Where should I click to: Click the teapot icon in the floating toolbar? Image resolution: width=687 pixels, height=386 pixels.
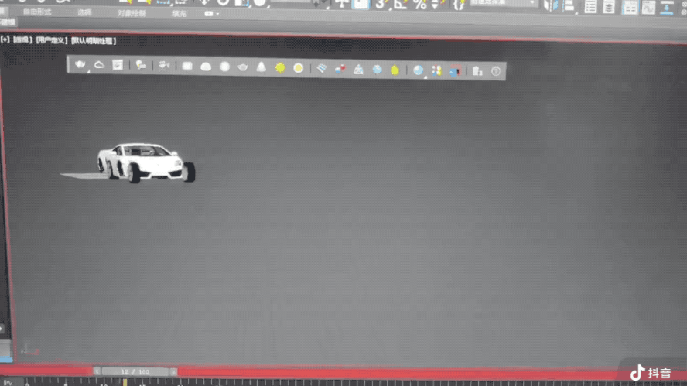click(x=80, y=65)
